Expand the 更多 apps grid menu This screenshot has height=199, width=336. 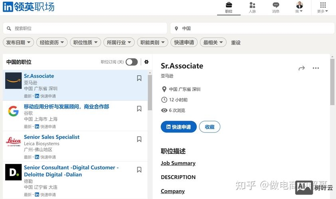point(323,8)
